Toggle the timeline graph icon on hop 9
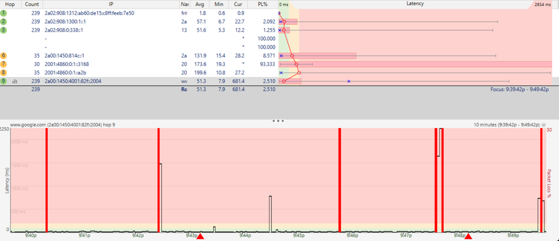Screen dimensions: 559x241 pos(15,81)
